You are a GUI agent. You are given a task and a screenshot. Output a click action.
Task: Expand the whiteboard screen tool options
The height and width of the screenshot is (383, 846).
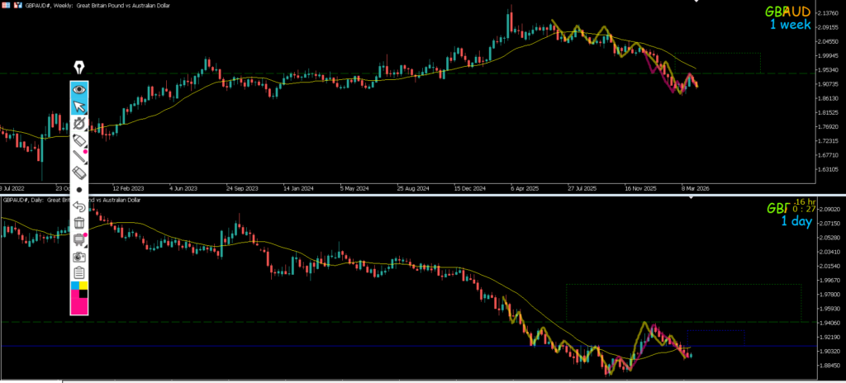tap(79, 239)
